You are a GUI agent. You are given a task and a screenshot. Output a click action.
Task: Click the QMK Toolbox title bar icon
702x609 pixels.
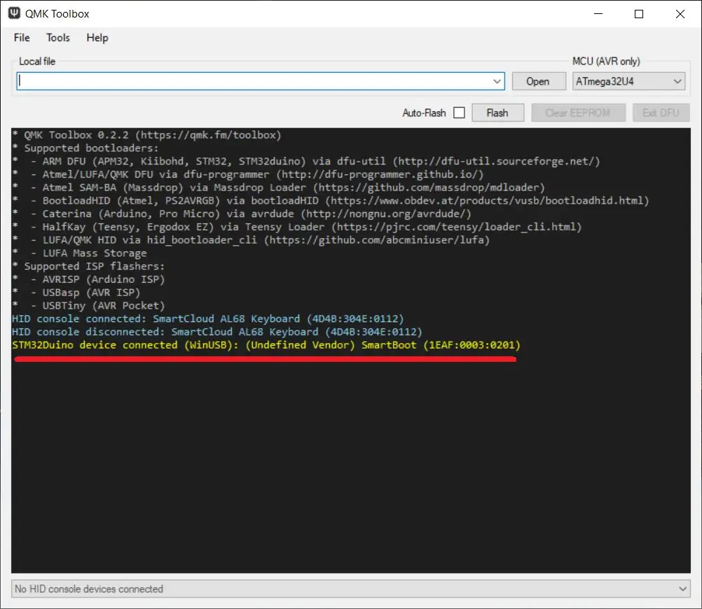pyautogui.click(x=13, y=13)
